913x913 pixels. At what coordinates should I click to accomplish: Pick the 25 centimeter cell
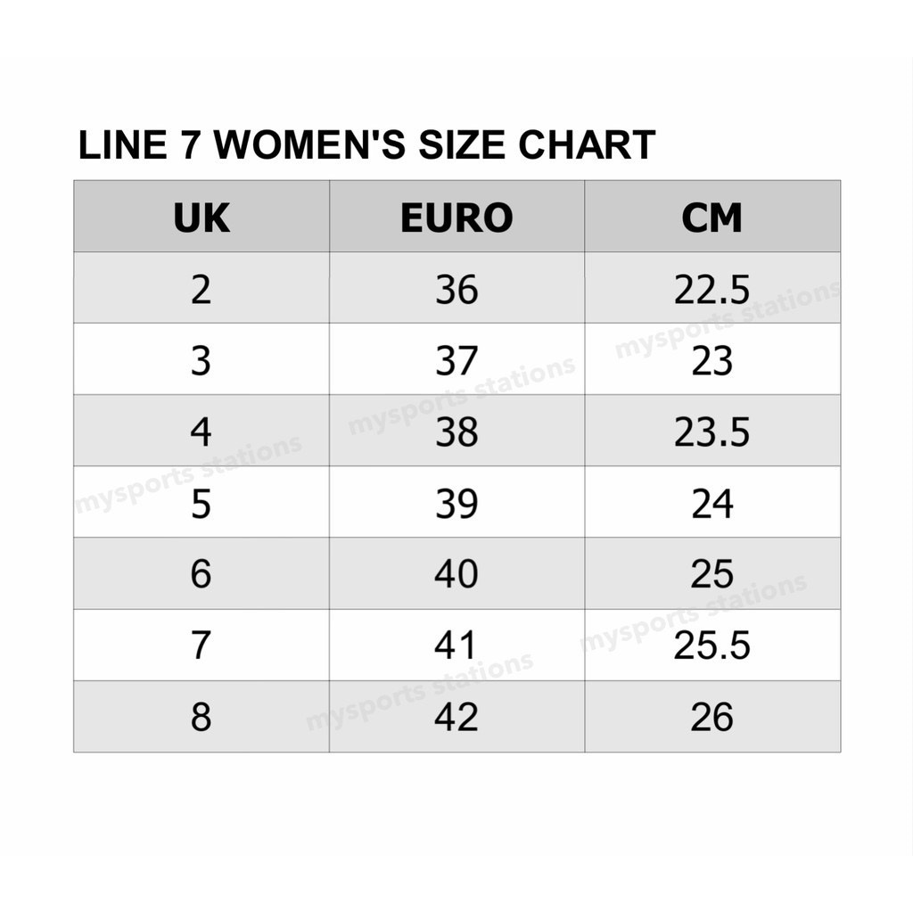[711, 574]
